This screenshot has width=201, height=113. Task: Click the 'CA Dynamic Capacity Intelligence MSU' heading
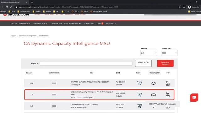point(67,43)
